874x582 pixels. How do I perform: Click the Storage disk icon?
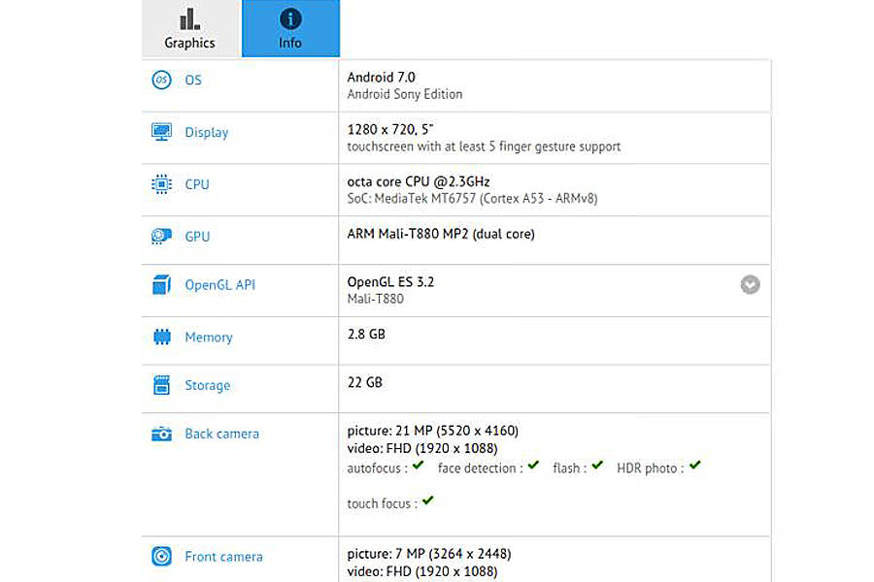tap(161, 385)
